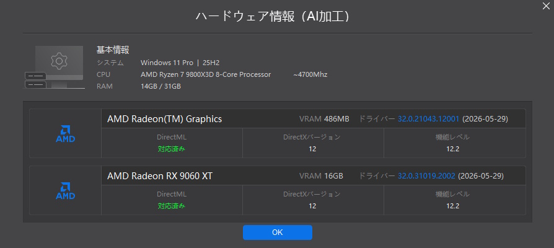Screen dimensions: 554x248
Task: Click driver date (2026-05-29) for RX 9060 XT
Action: click(480, 176)
